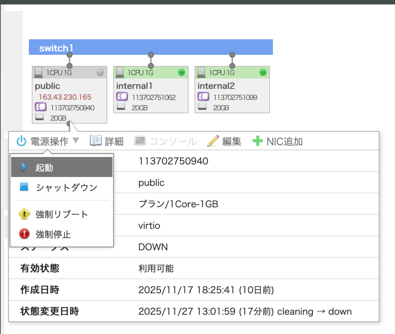Select 強制リブート menu entry
This screenshot has height=334, width=395.
pyautogui.click(x=62, y=214)
